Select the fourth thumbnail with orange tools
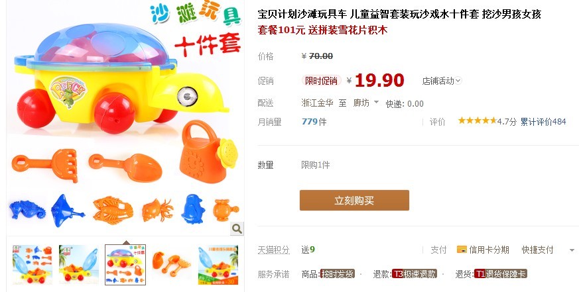 172,265
